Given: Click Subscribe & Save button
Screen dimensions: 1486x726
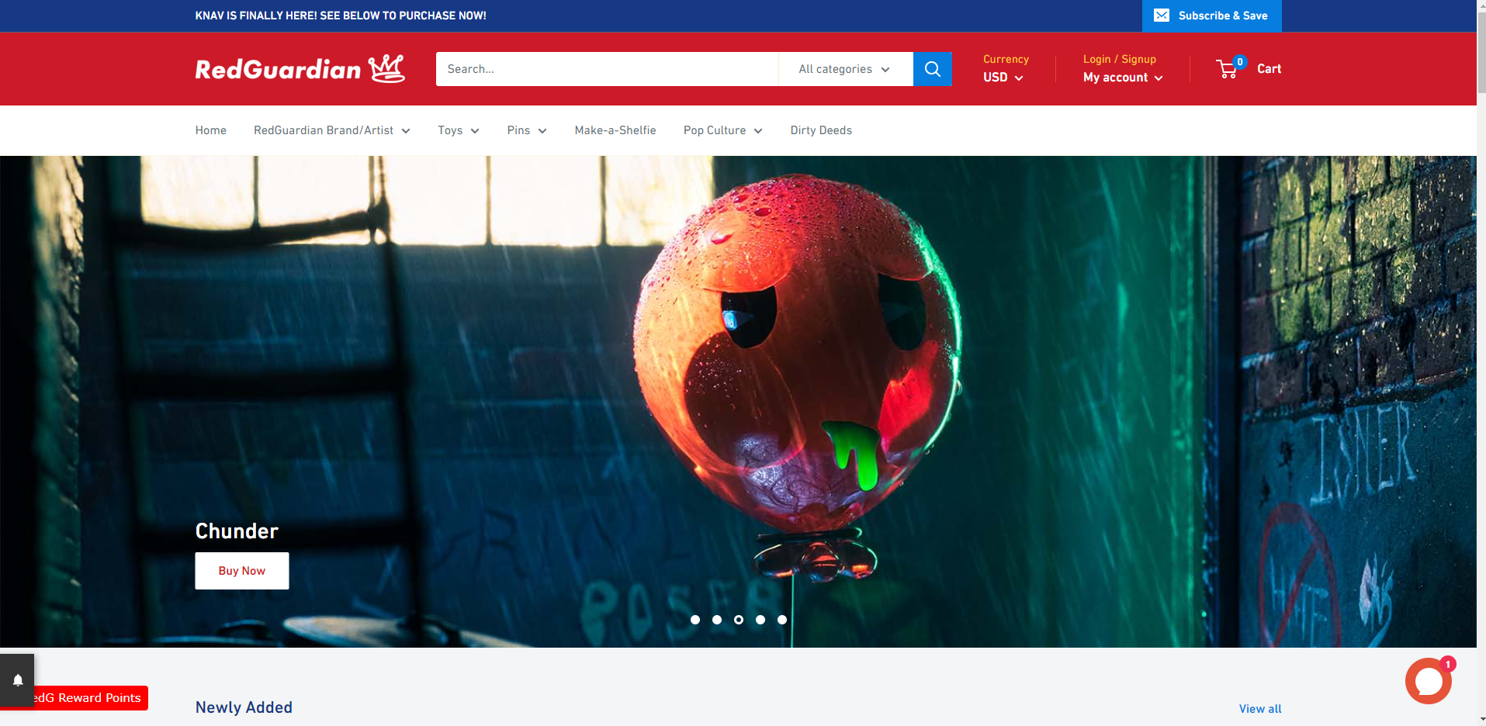Looking at the screenshot, I should pyautogui.click(x=1211, y=16).
